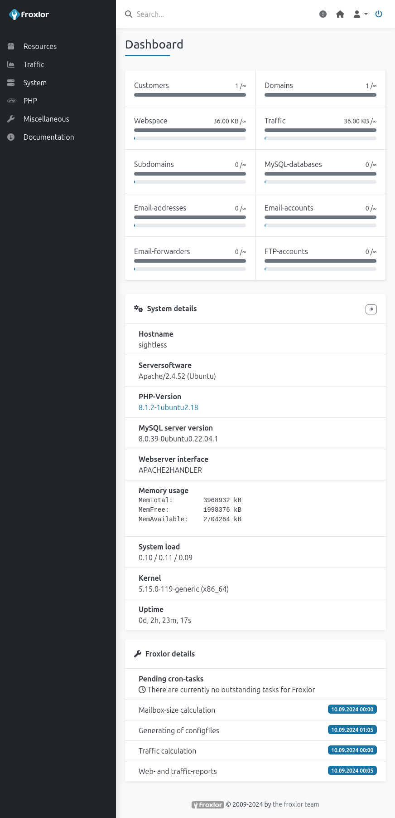Click the Documentation info icon
Viewport: 395px width, 818px height.
(x=11, y=137)
